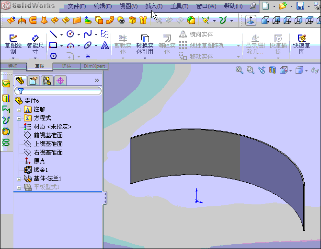Open the 转换实体引用 dropdown arrow
Screen dimensions: 321x249
[145, 58]
